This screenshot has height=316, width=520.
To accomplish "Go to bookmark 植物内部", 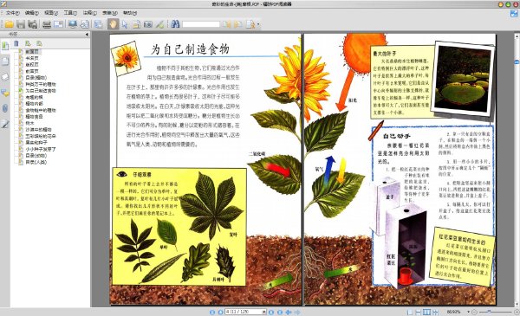I will tap(34, 103).
